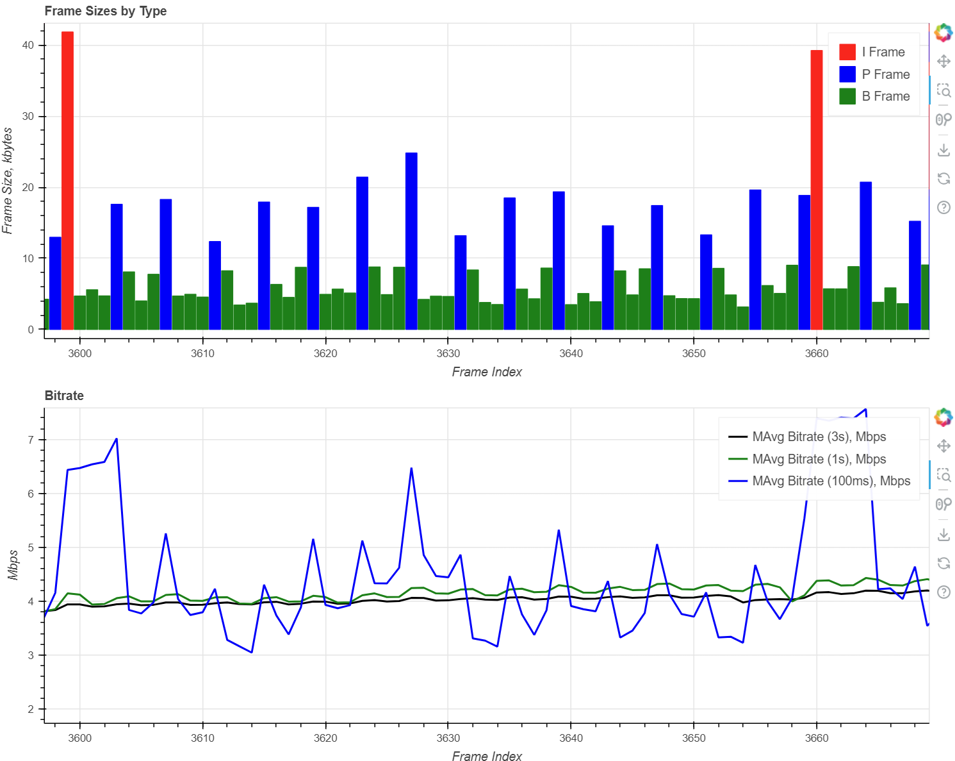Click y-axis tick '7' on Bitrate chart
This screenshot has width=955, height=761.
click(x=31, y=440)
